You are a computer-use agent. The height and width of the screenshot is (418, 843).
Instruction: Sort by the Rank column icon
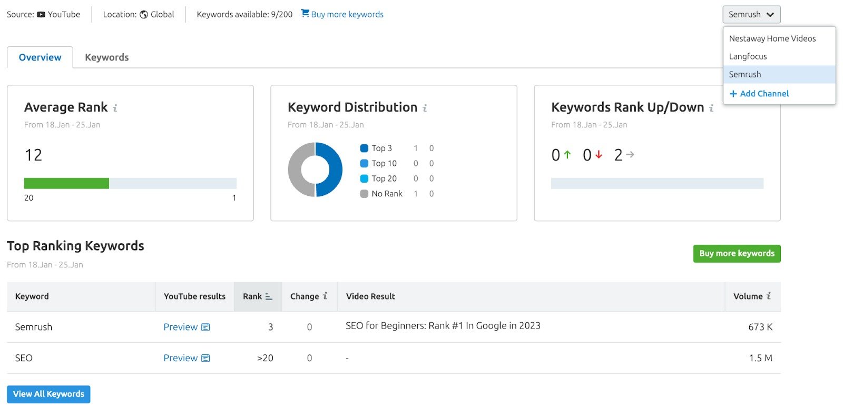pyautogui.click(x=269, y=296)
